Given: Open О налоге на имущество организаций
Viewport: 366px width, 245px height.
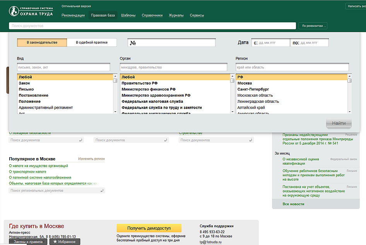Looking at the screenshot, I should pos(39,166).
